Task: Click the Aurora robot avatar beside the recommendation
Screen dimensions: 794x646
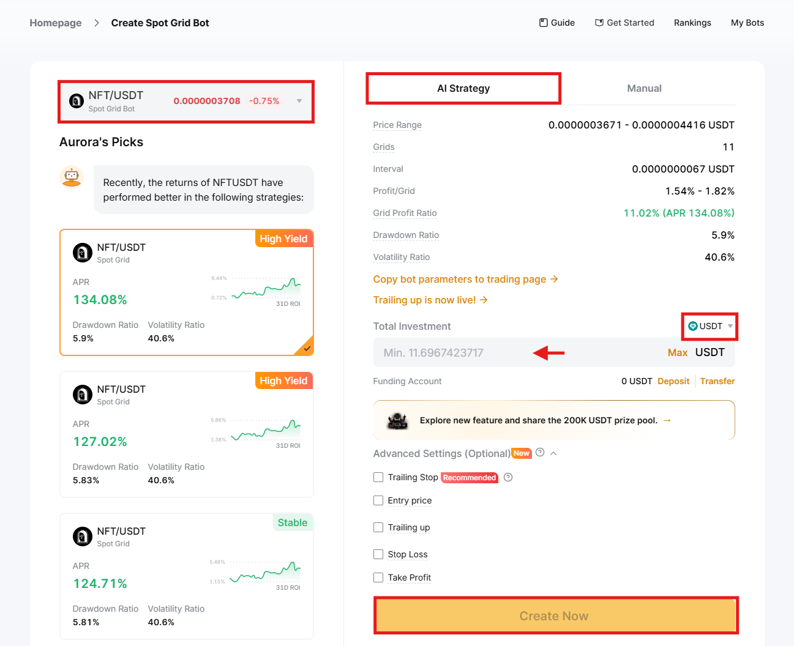Action: point(72,177)
